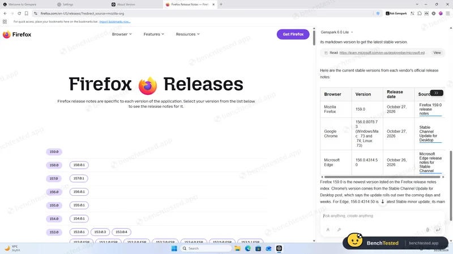Click the document icon beside Read
Viewport: 453px width, 254px height.
[326, 52]
